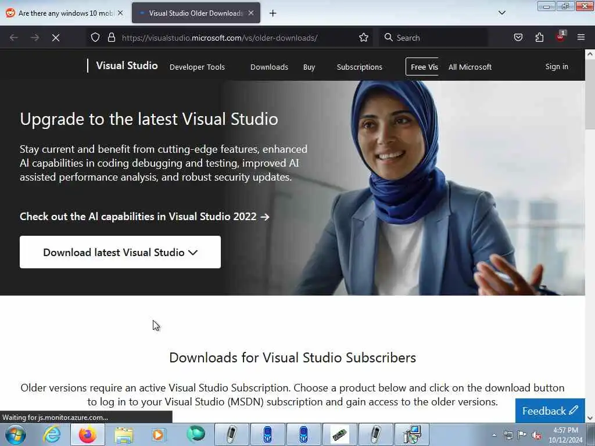Launch Internet Explorer from the taskbar
The width and height of the screenshot is (595, 446).
pyautogui.click(x=51, y=434)
